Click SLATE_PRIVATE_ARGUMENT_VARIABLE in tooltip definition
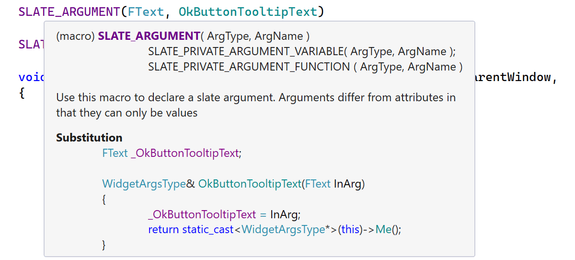 coord(246,52)
